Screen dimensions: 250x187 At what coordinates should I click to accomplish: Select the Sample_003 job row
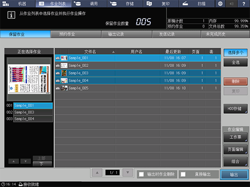(x=138, y=73)
